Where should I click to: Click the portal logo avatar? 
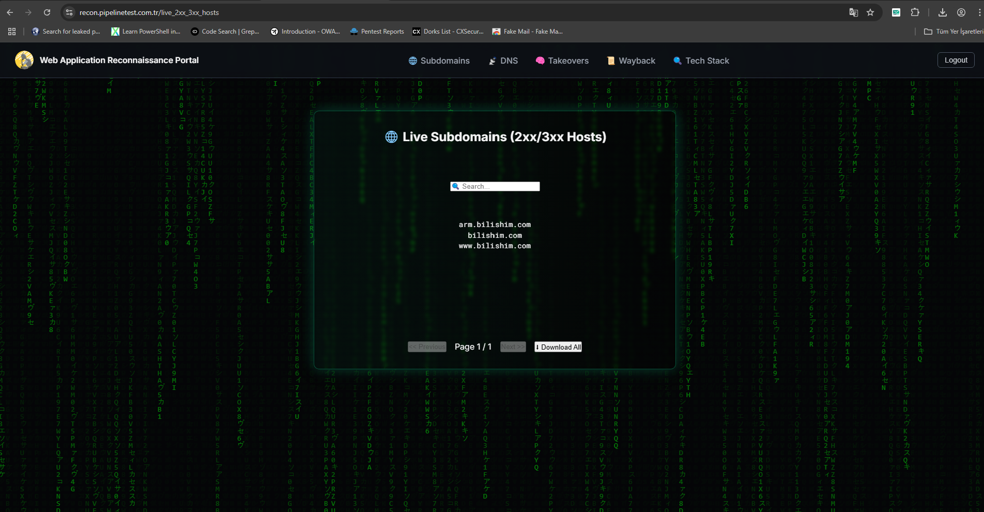[24, 60]
